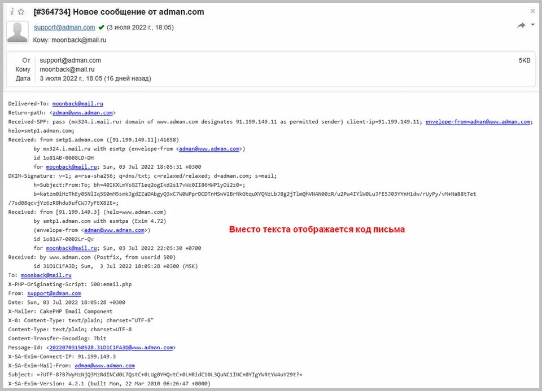The height and width of the screenshot is (391, 542).
Task: Click the 'X-SA-Exim-Version: 4.2.1' line
Action: 109,384
